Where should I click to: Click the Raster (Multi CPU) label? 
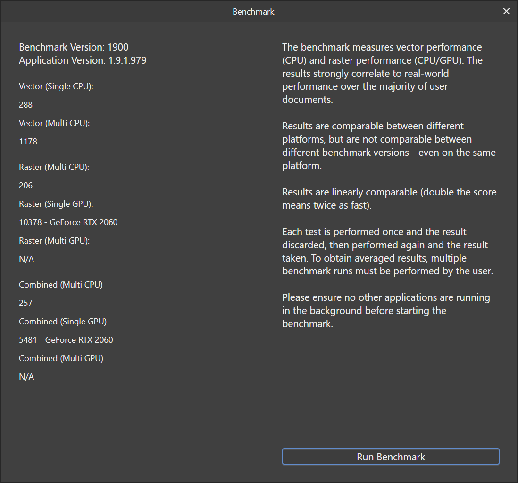point(54,167)
